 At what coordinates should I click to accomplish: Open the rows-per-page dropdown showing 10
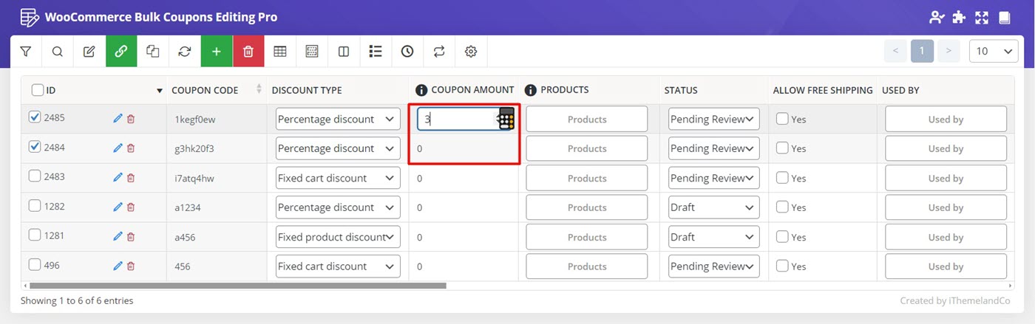[x=994, y=52]
